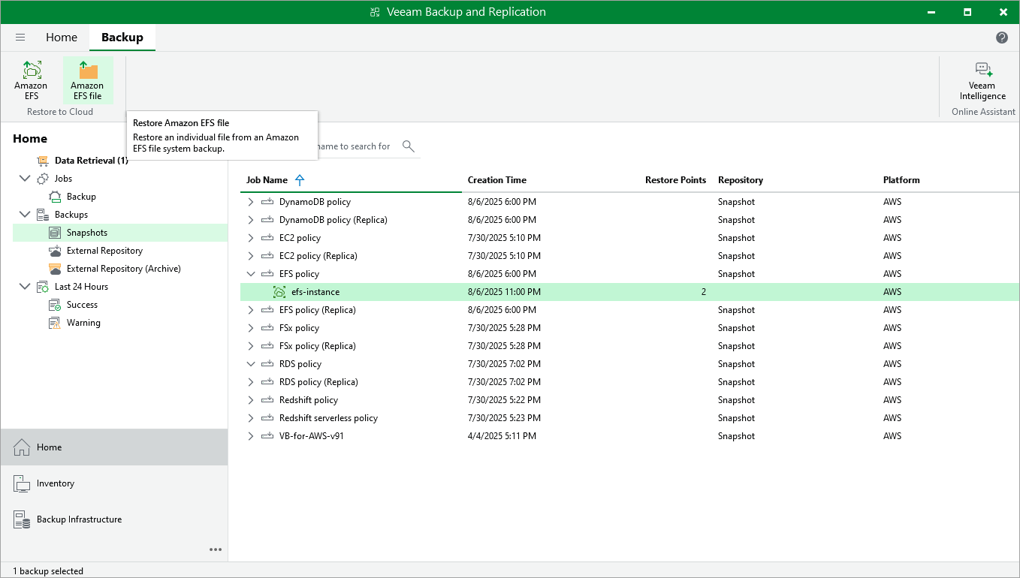
Task: Open the hamburger main menu
Action: (20, 38)
